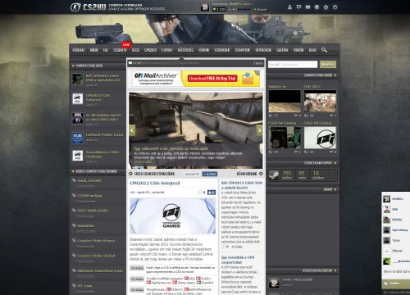Click the settings gear icon in top bar
Image resolution: width=410 pixels, height=295 pixels.
point(326,7)
